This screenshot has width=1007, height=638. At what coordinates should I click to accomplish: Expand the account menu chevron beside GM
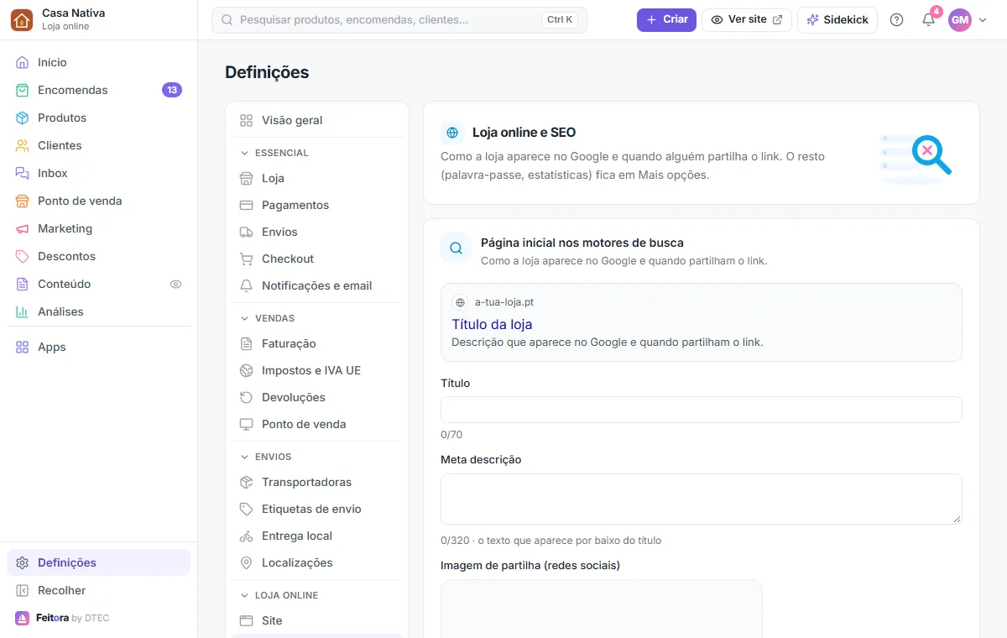click(983, 20)
